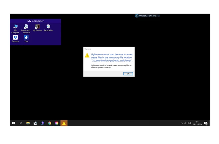
Task: Select the orange warning item in the taskbar
Action: 64,123
